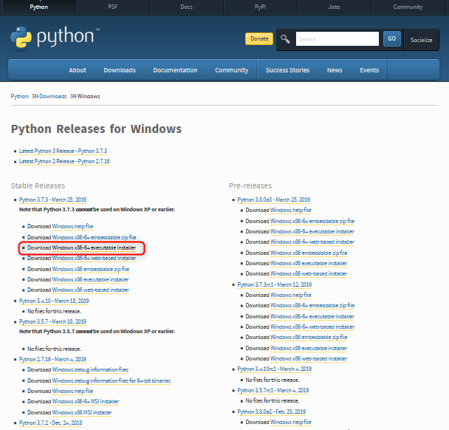Open Python 3.8.0a3 - March 25, 2019 link

[x=274, y=199]
